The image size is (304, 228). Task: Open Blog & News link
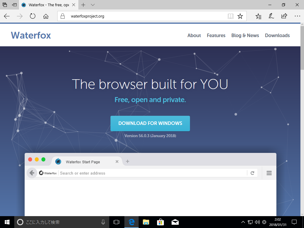pos(245,36)
